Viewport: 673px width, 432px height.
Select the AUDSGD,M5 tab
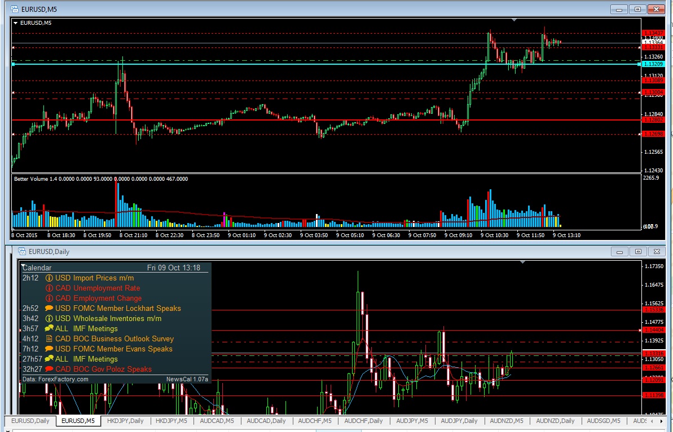pyautogui.click(x=604, y=421)
